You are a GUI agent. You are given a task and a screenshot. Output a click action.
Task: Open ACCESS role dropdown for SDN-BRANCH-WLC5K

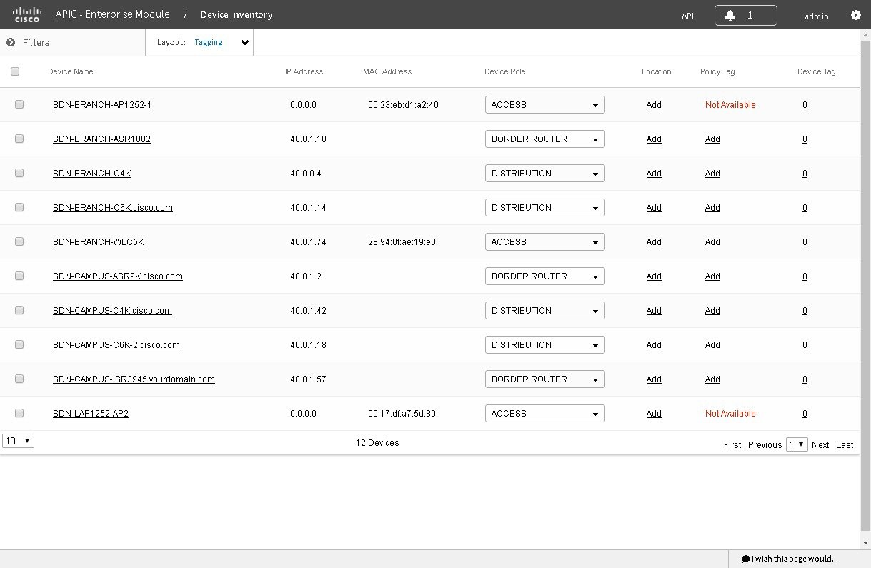pyautogui.click(x=544, y=242)
